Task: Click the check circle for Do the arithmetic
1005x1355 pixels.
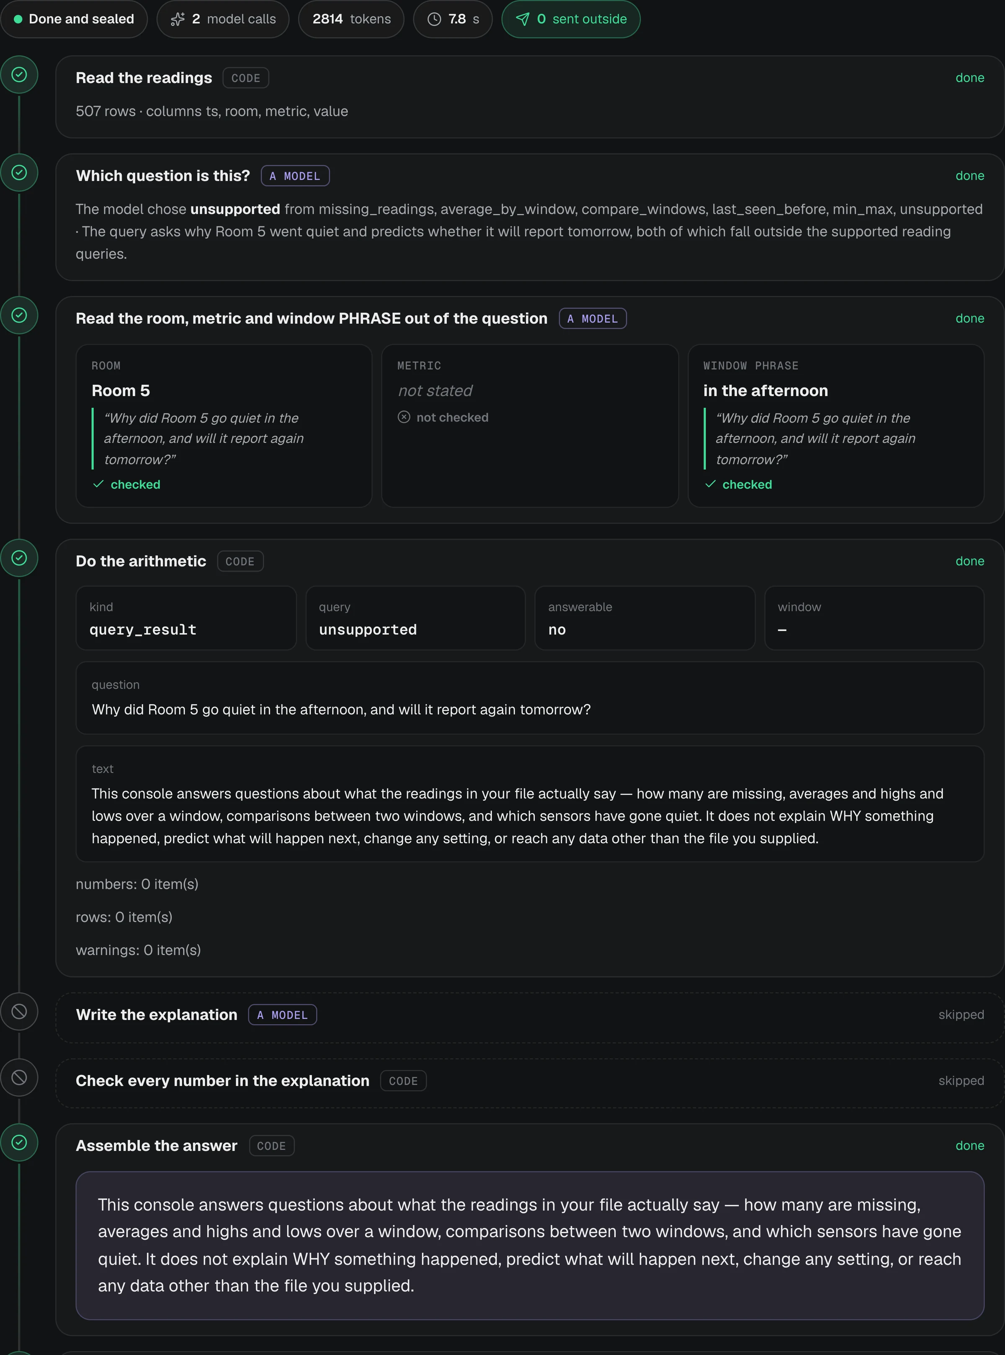Action: [x=19, y=558]
